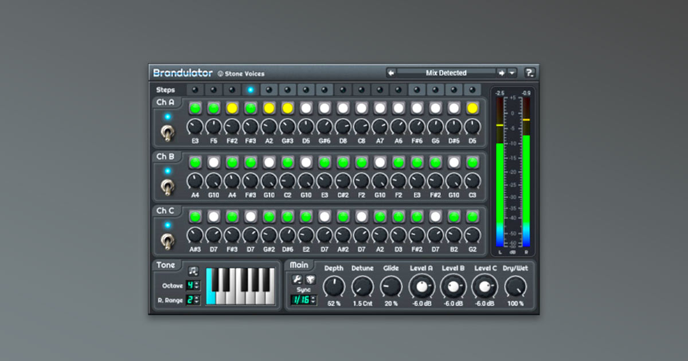The height and width of the screenshot is (361, 688).
Task: Click the Ch A note knob labeled C8
Action: click(361, 127)
